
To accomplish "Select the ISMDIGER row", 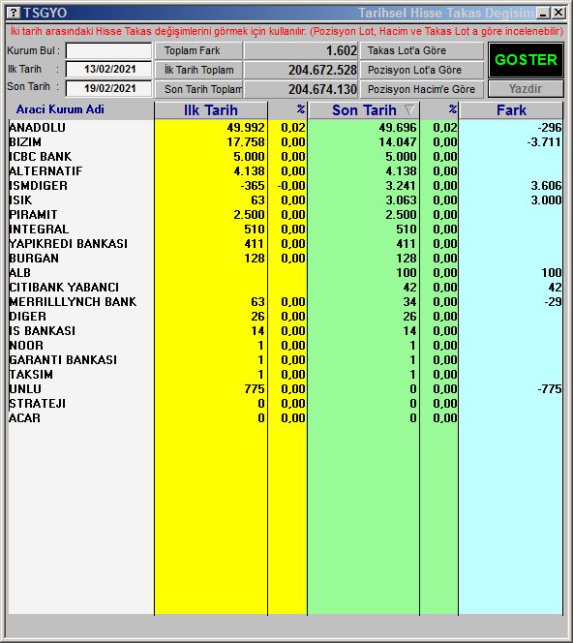I will [286, 186].
